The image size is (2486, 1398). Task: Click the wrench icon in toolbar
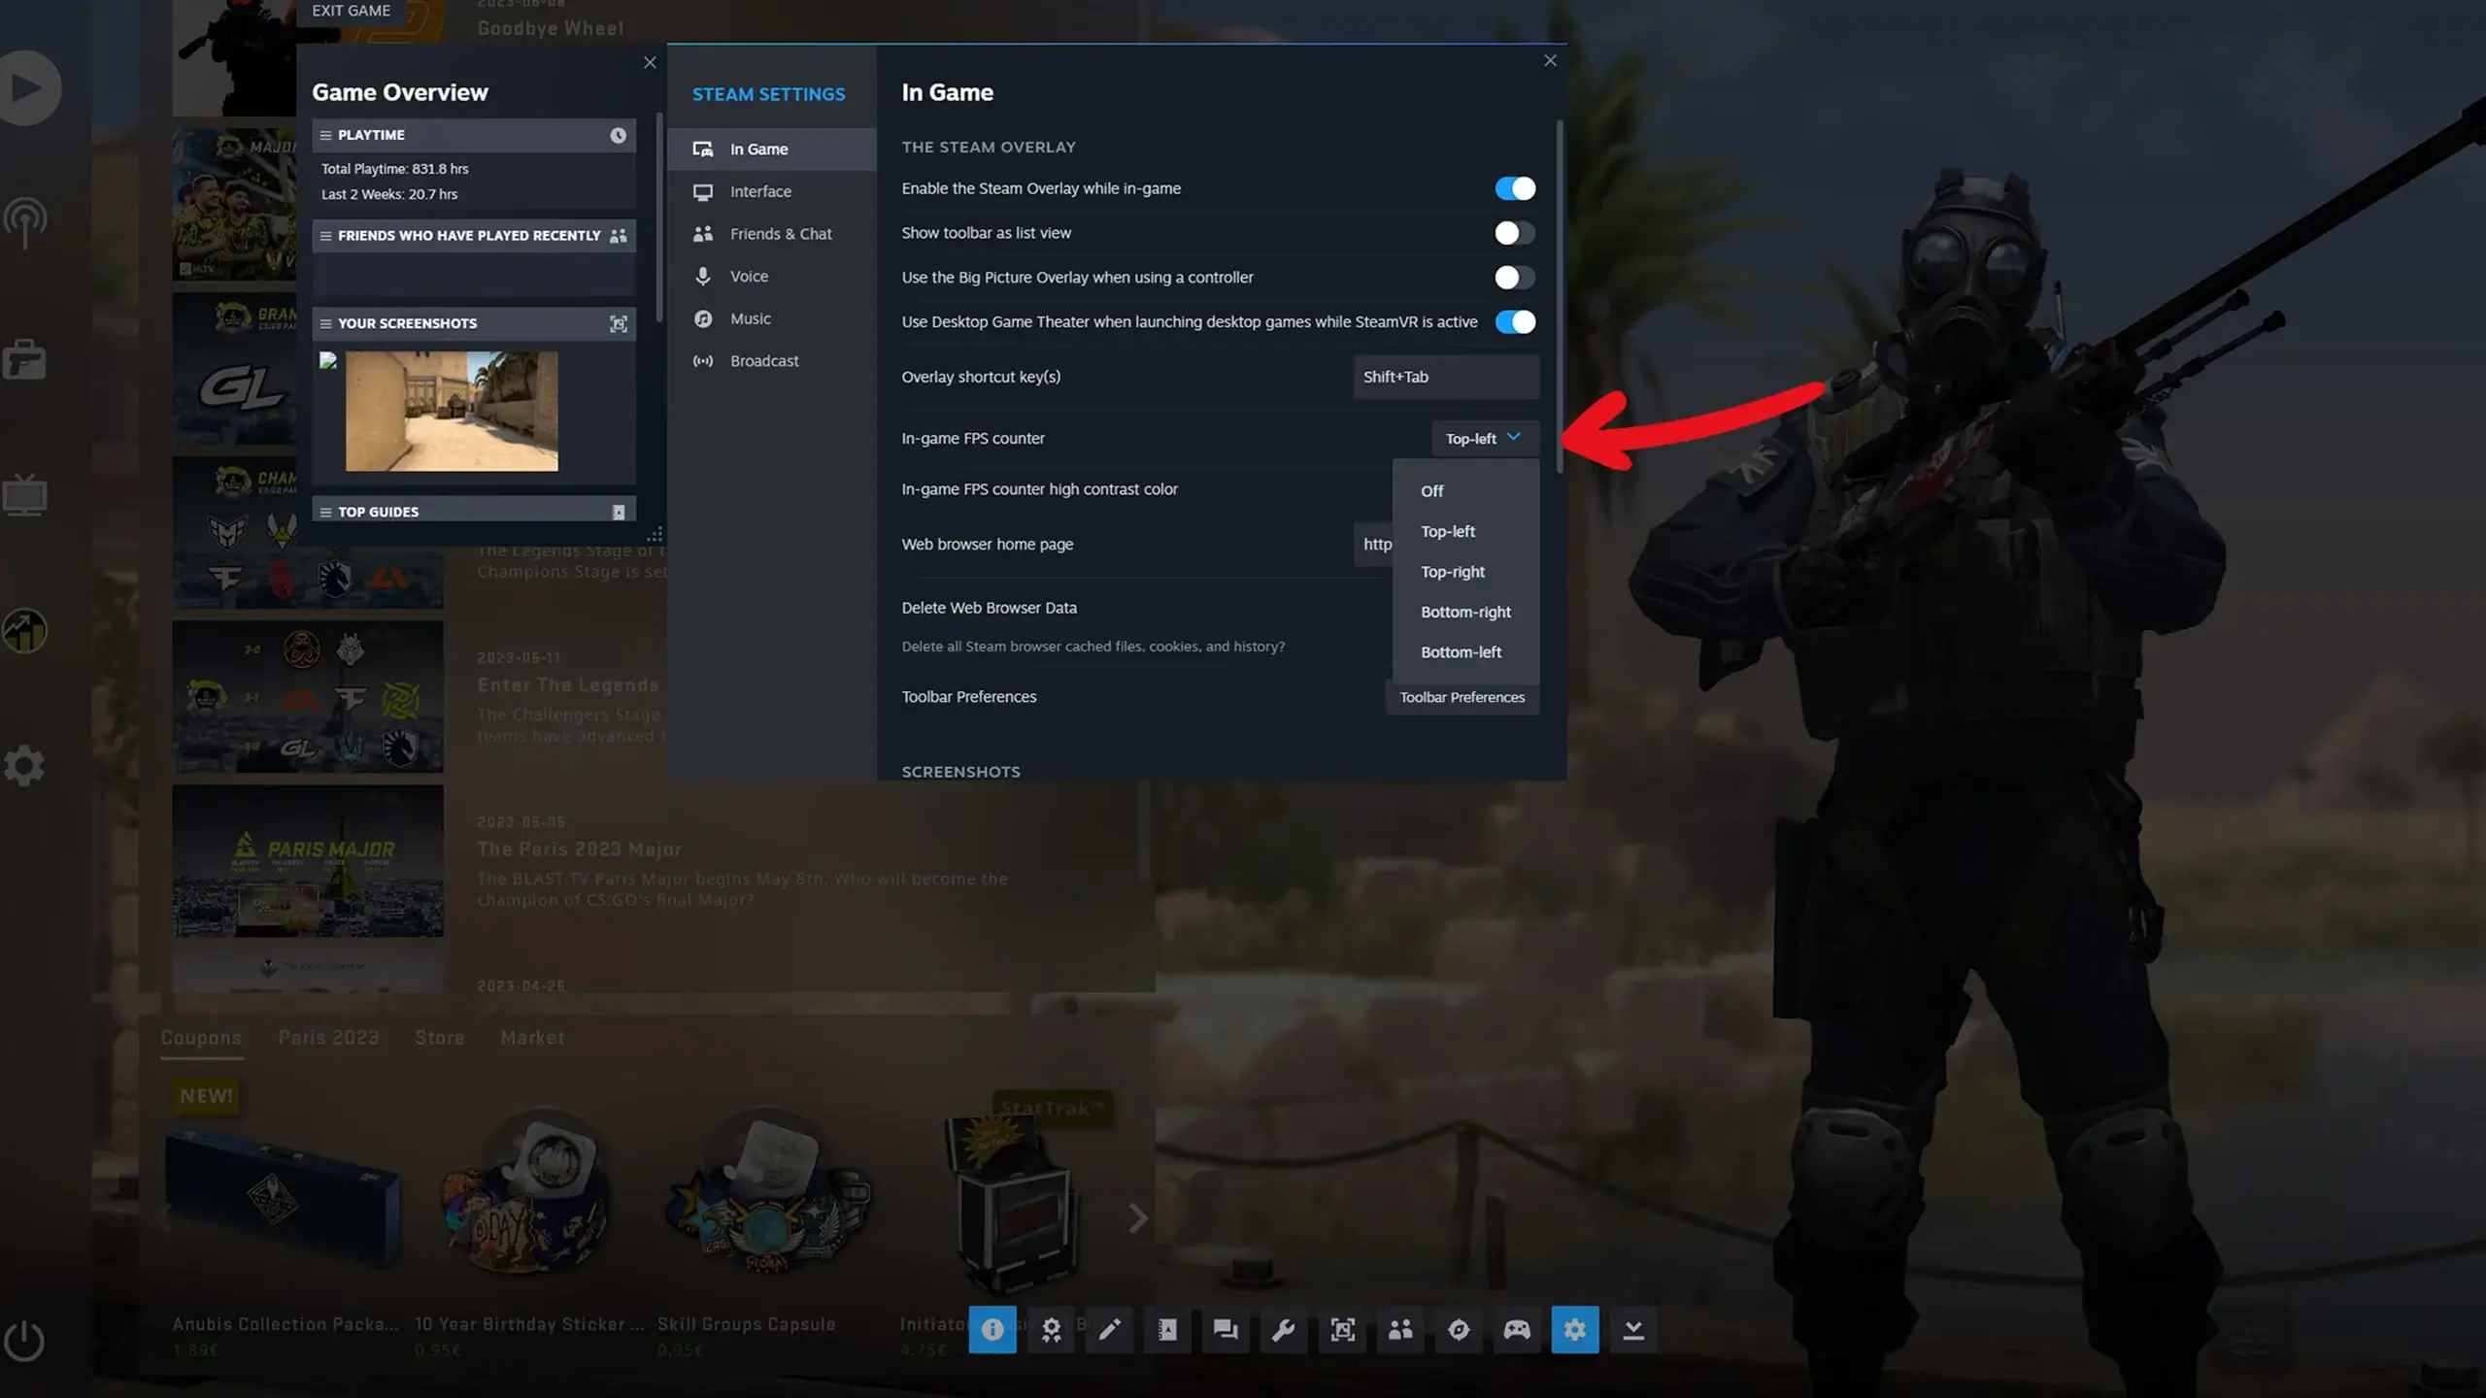[x=1284, y=1330]
